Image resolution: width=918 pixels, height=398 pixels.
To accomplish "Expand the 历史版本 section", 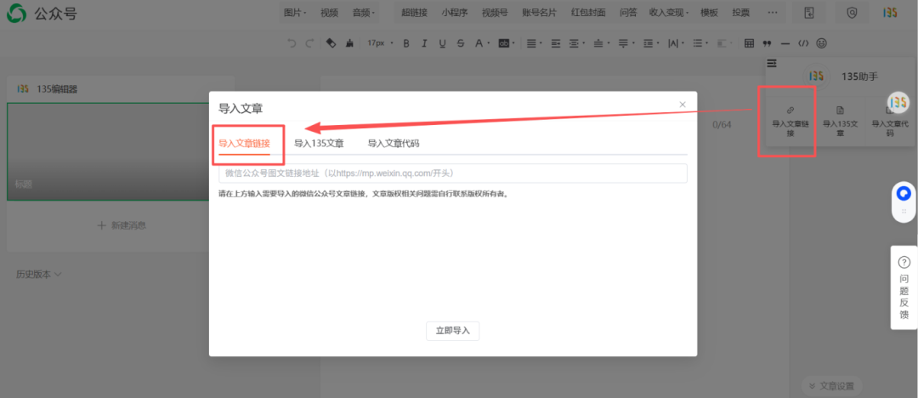I will [39, 275].
